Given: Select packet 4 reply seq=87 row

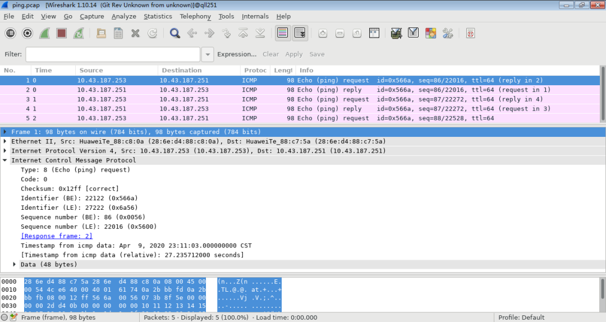Looking at the screenshot, I should pos(300,109).
